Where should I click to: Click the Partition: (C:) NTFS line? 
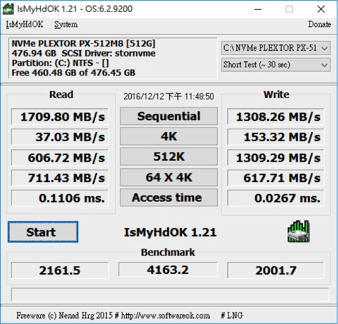(x=60, y=63)
